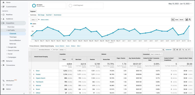Open the Secondary dimension dropdown

(45, 50)
